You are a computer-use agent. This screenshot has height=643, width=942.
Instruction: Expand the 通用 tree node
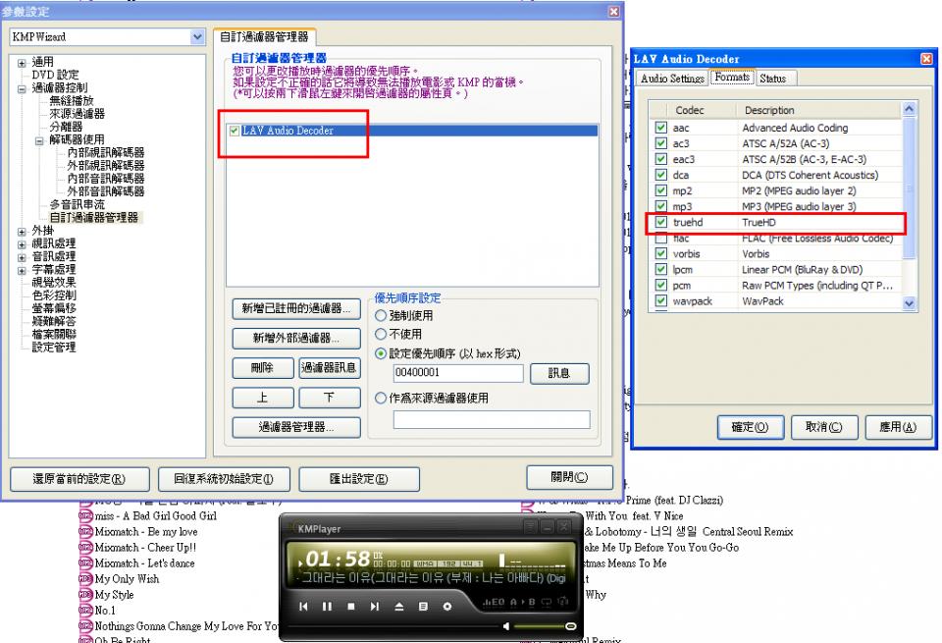(22, 61)
